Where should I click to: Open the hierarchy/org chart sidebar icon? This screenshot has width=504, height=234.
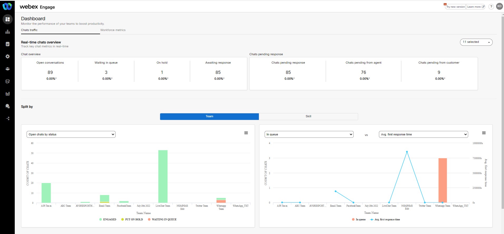[x=8, y=32]
